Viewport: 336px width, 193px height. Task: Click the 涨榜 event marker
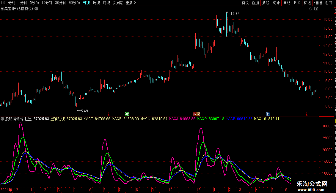point(196,114)
